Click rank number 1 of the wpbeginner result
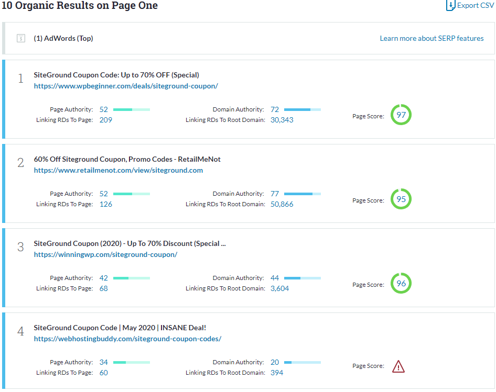 tap(20, 79)
